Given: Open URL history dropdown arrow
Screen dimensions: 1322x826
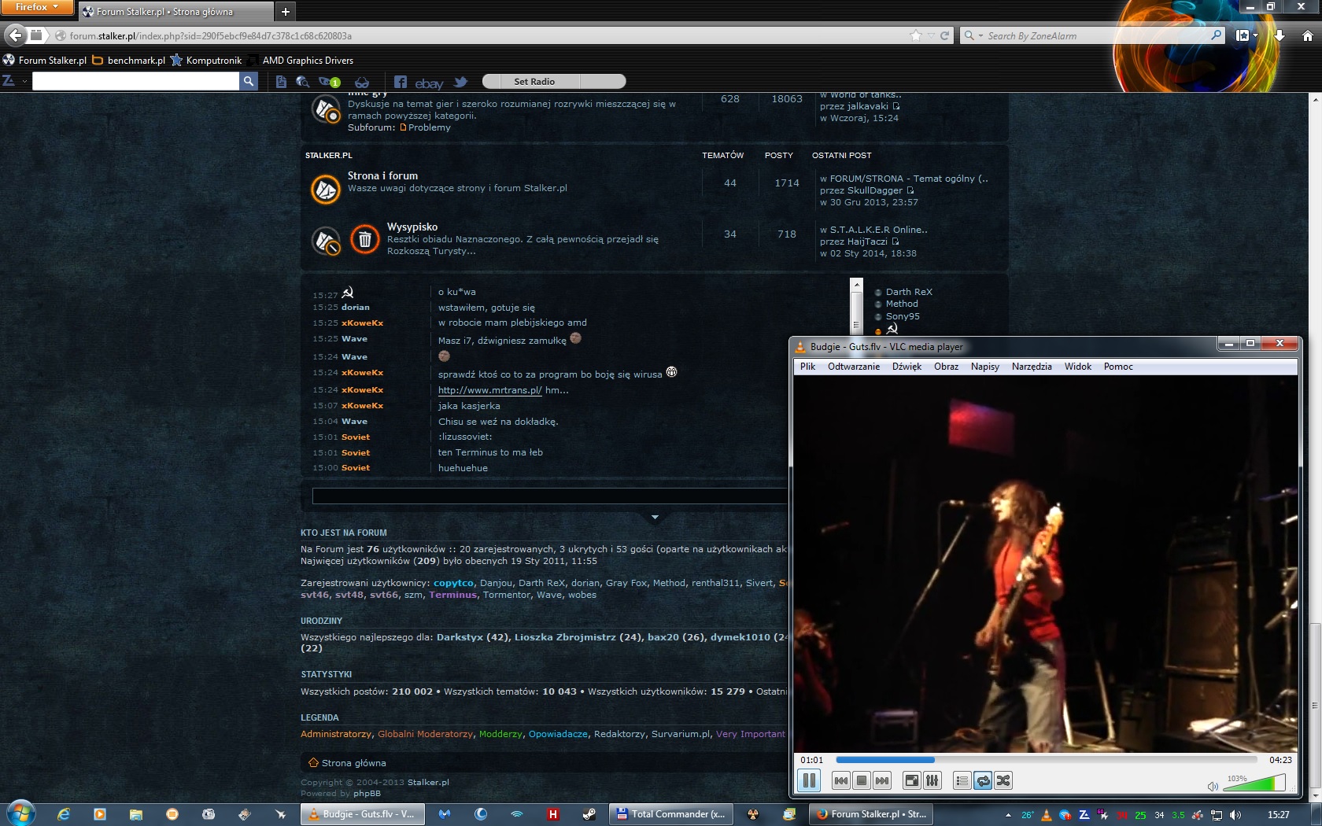Looking at the screenshot, I should (x=931, y=35).
